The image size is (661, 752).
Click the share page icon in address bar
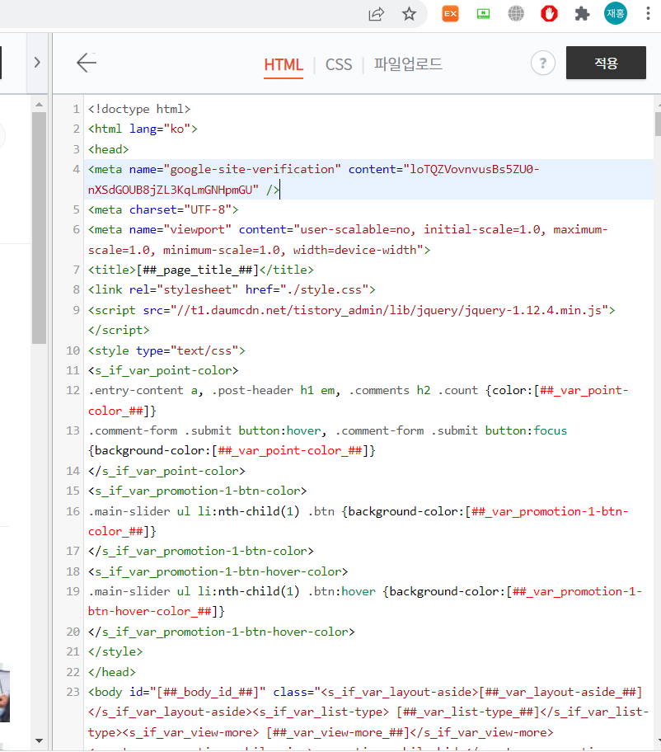[377, 14]
